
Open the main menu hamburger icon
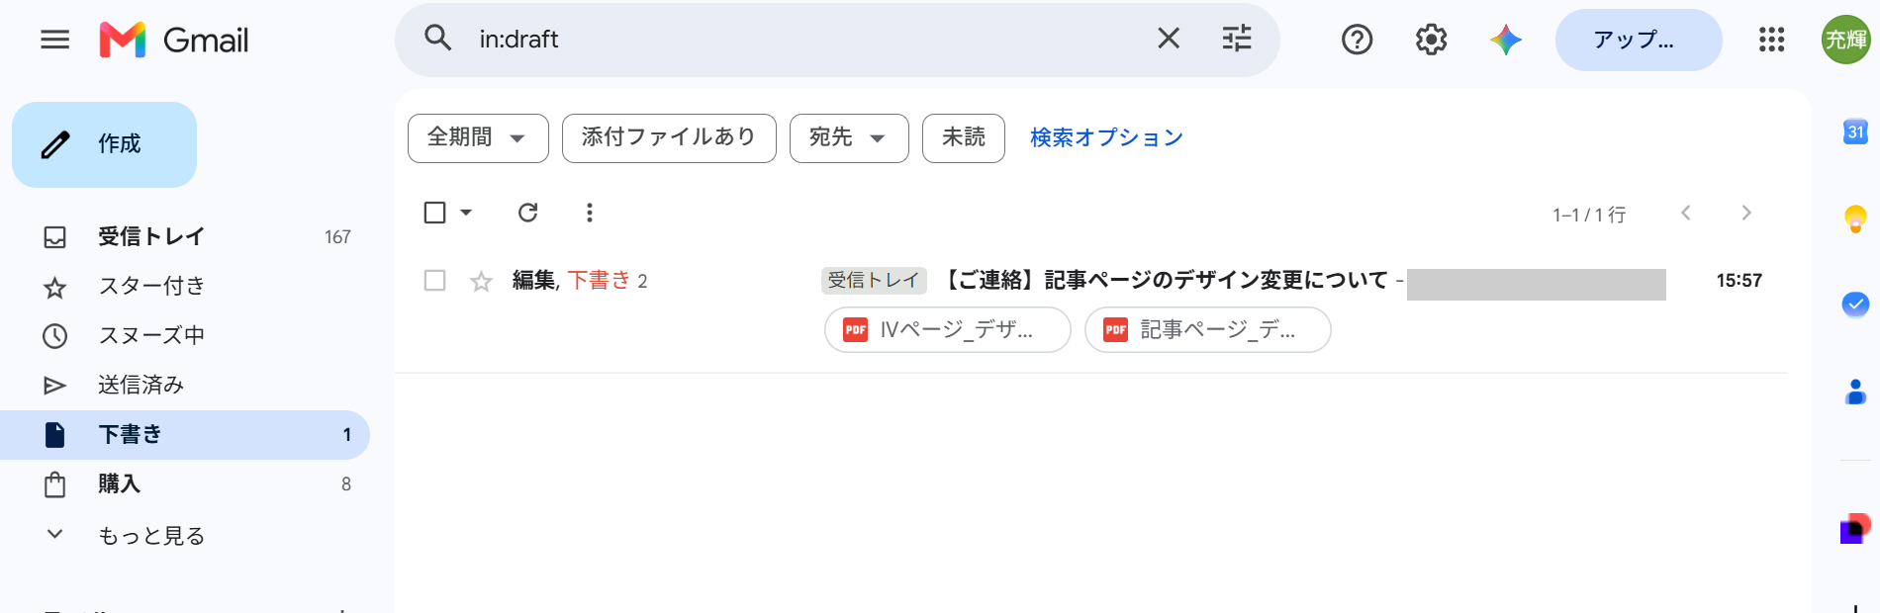click(54, 40)
